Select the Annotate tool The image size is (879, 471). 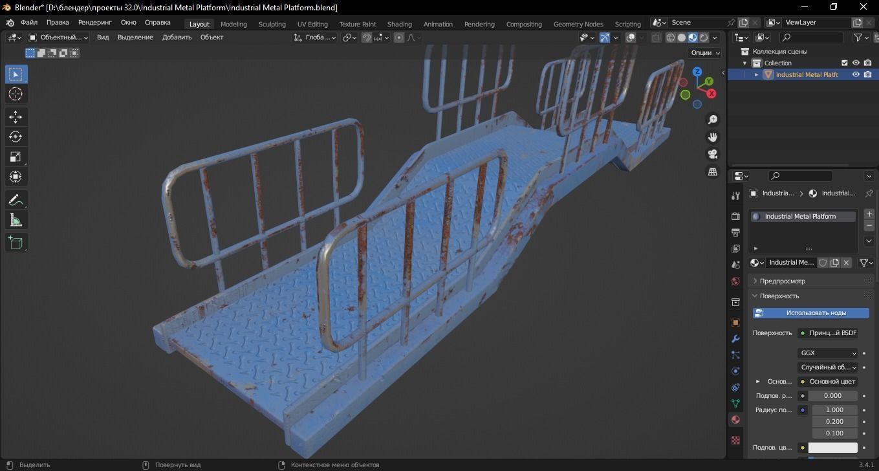coord(16,199)
